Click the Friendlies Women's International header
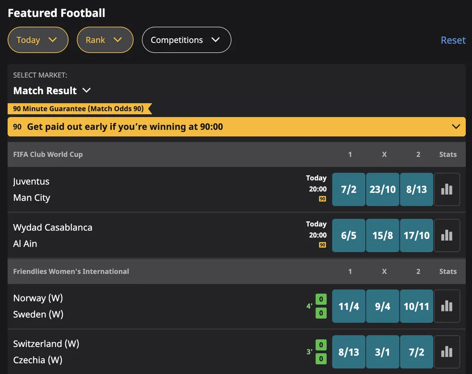The height and width of the screenshot is (374, 472). click(71, 272)
